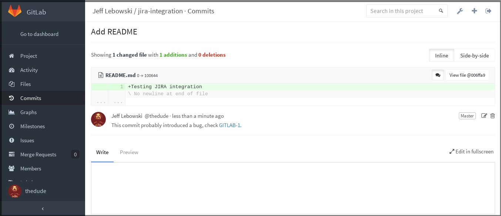Switch to the Preview tab

pos(129,152)
